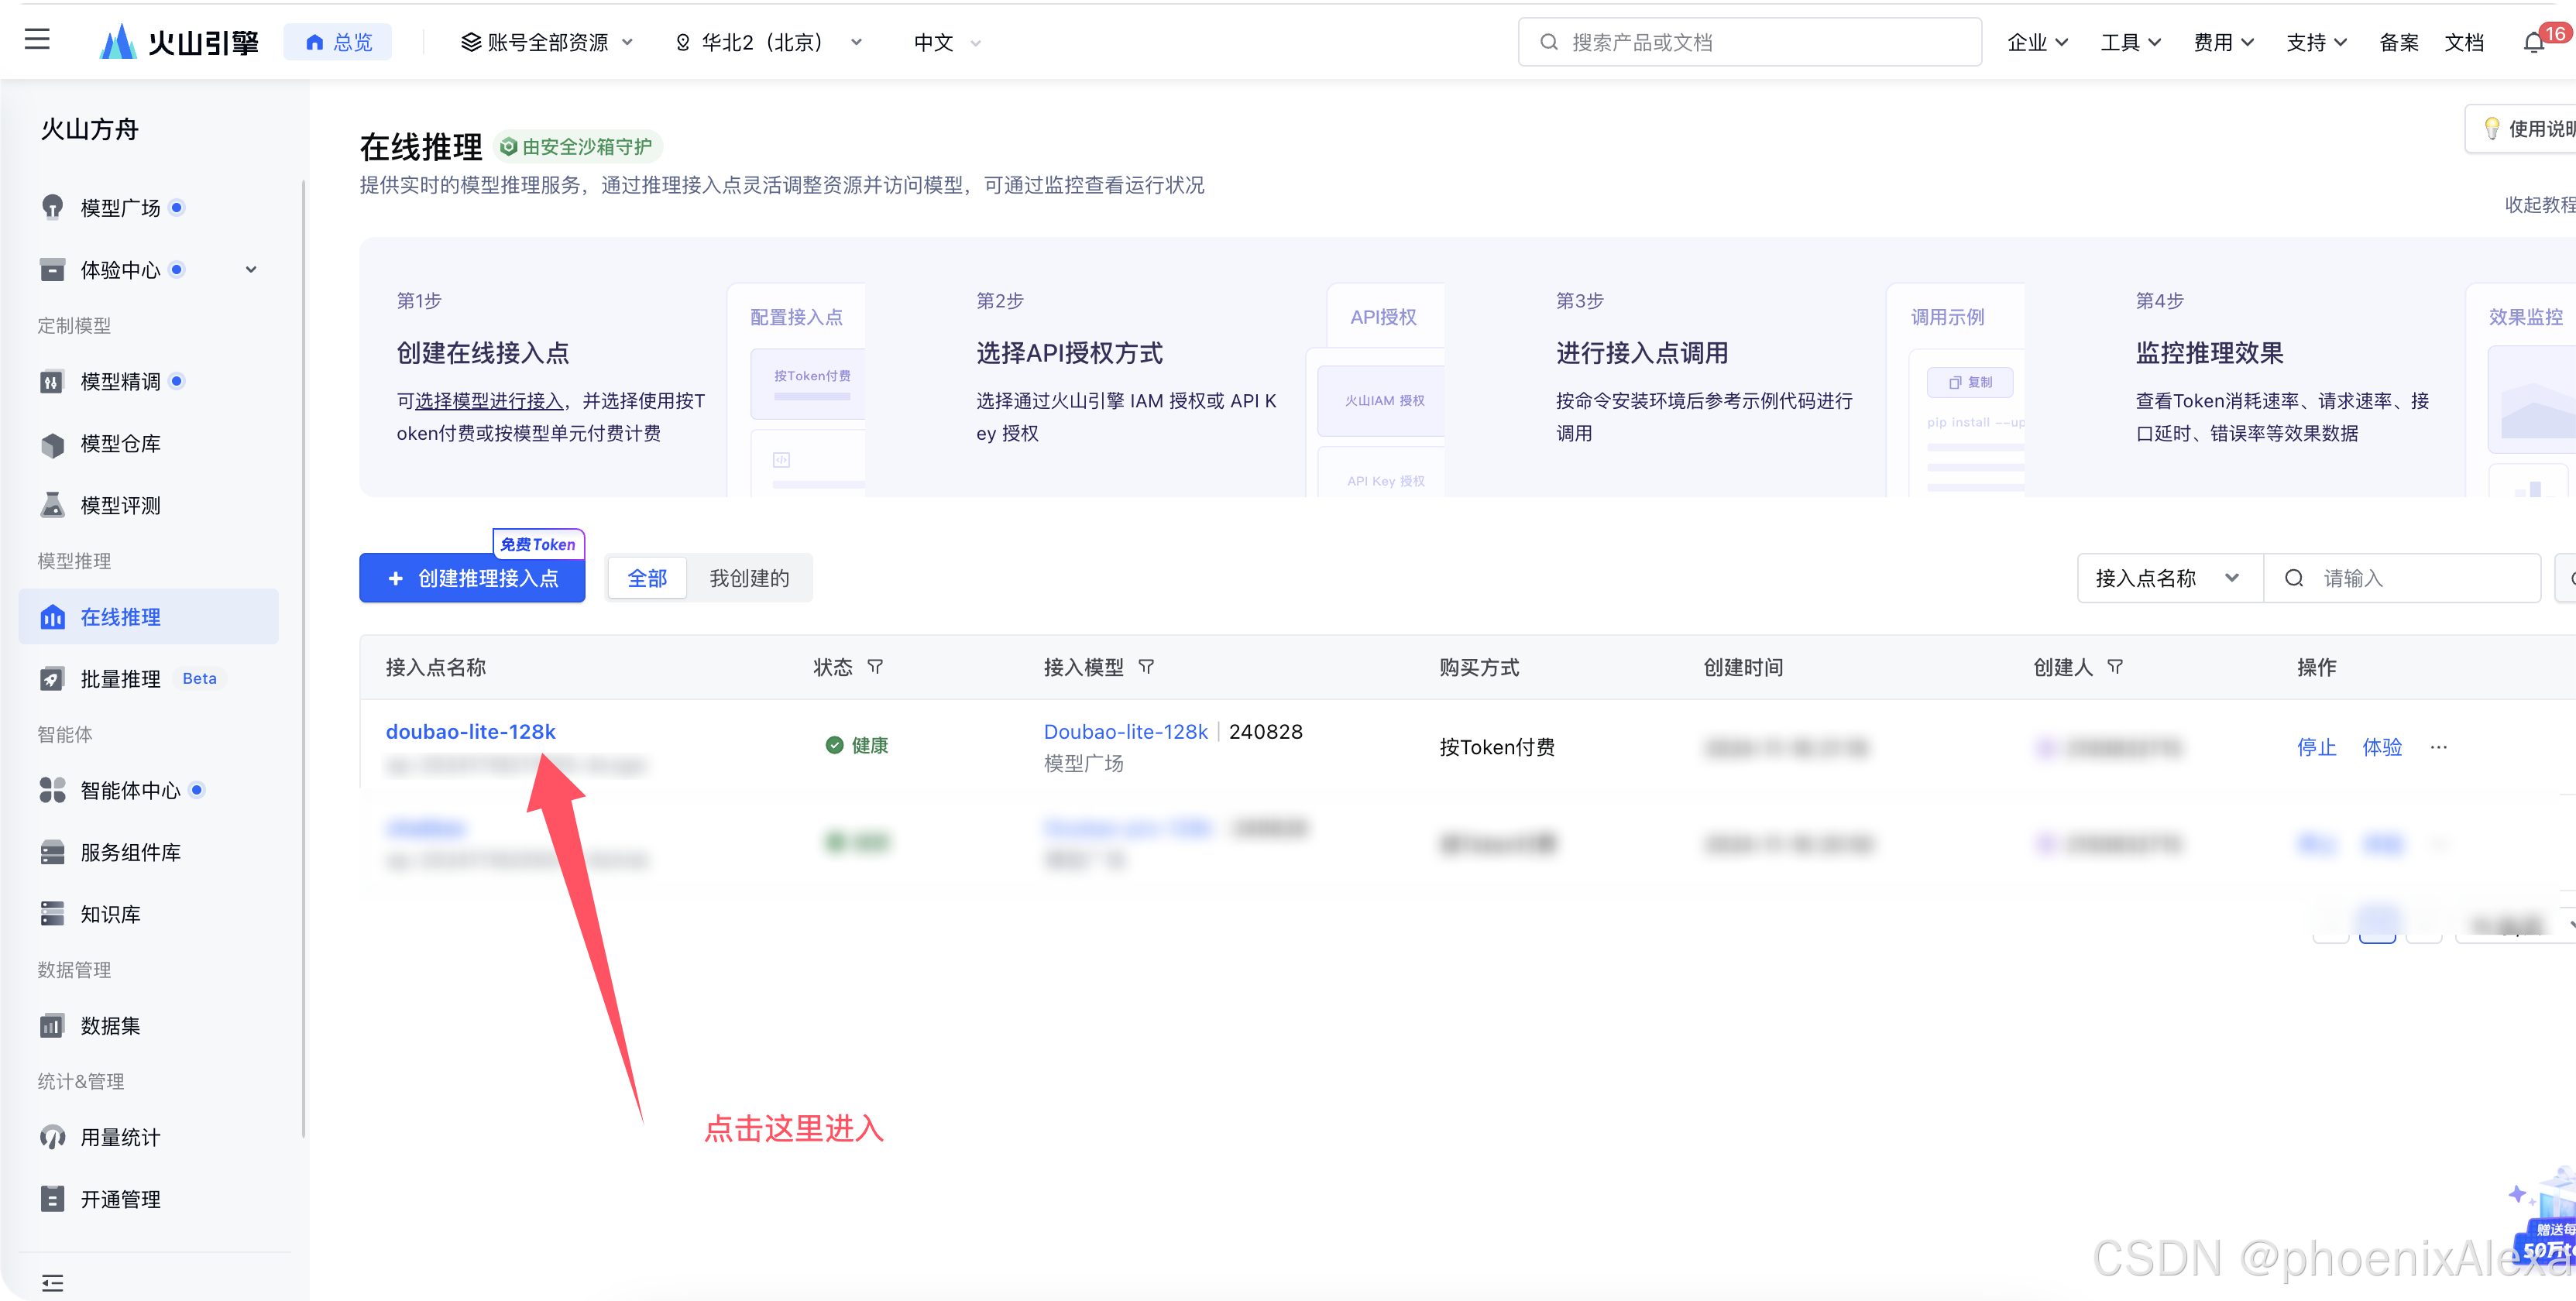Viewport: 2576px width, 1301px height.
Task: Expand the 账号全部资源 dropdown
Action: click(547, 43)
